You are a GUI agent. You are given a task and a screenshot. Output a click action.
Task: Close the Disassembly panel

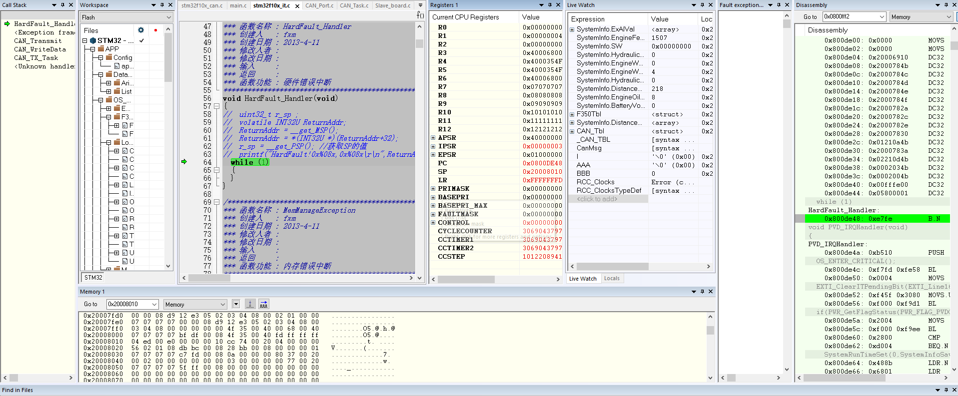[x=955, y=5]
